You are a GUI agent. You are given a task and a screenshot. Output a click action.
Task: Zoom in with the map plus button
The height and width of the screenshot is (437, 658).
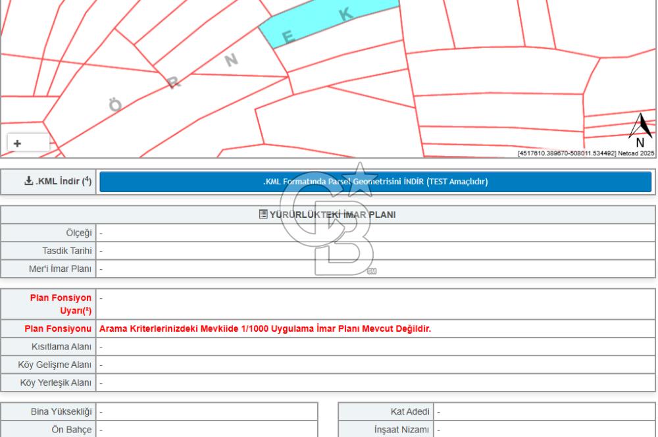[17, 143]
